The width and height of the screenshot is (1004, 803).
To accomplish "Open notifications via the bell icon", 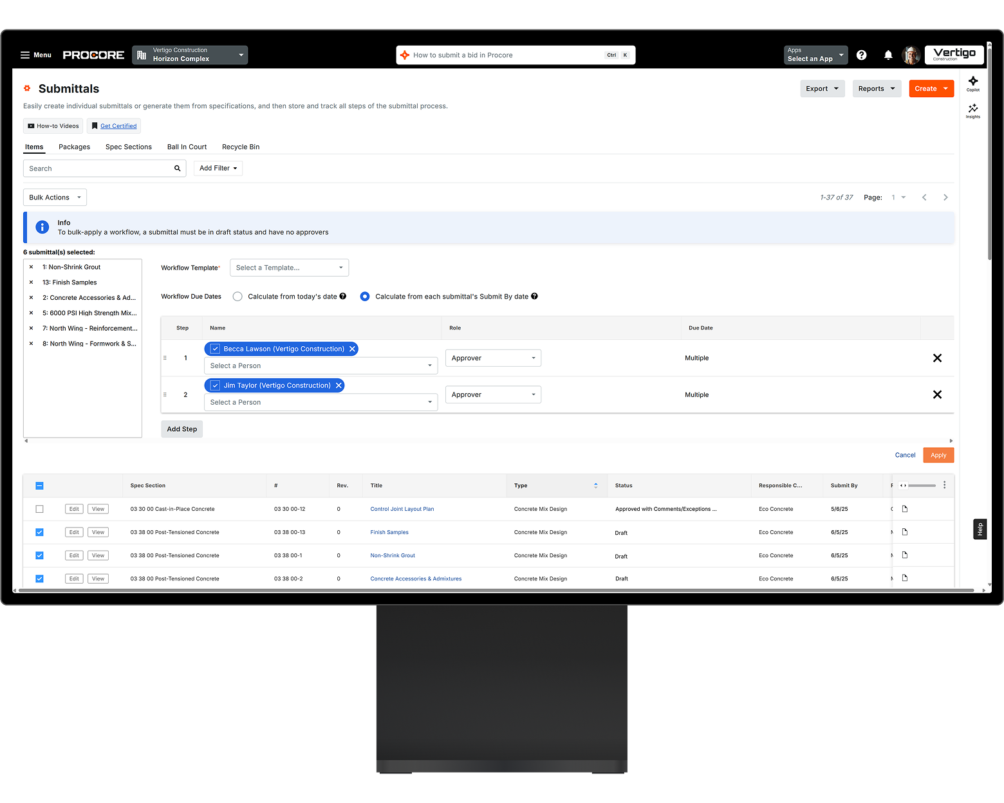I will click(x=888, y=55).
